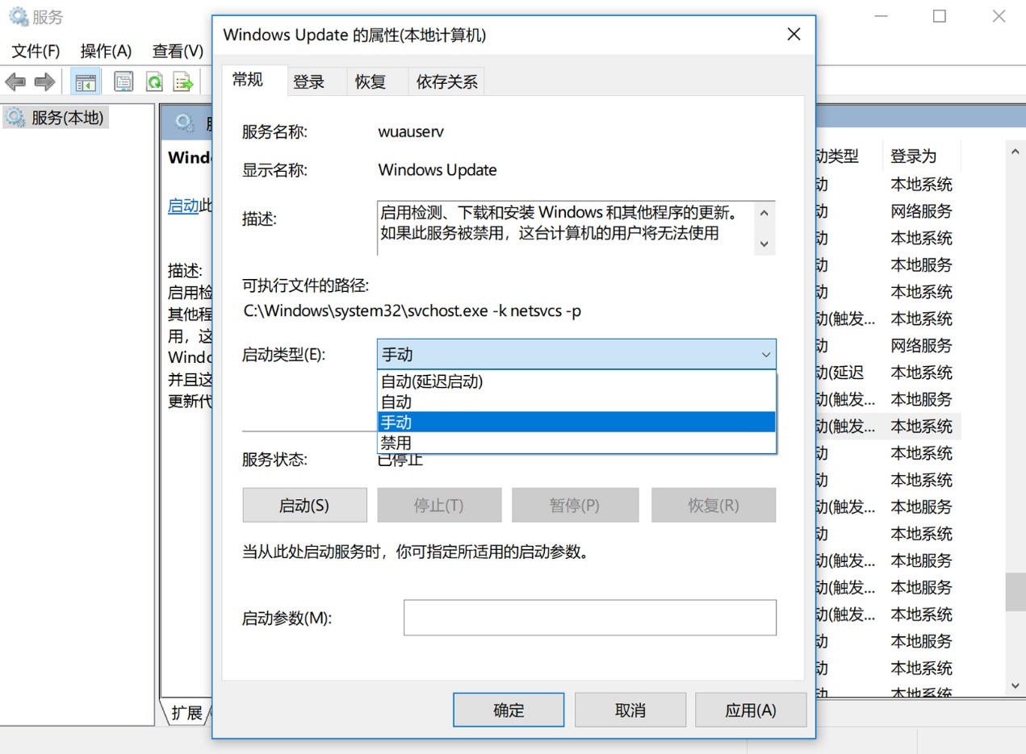Click the back navigation arrow
Screen dimensions: 1026x754
tap(15, 81)
